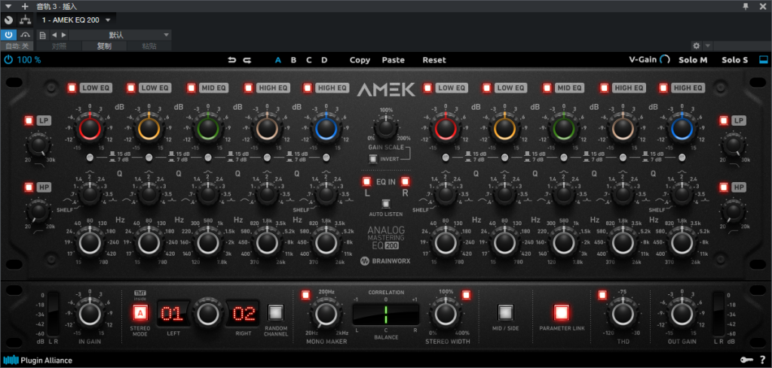Click the round knob icon in host toolbar
This screenshot has width=772, height=368.
8,20
